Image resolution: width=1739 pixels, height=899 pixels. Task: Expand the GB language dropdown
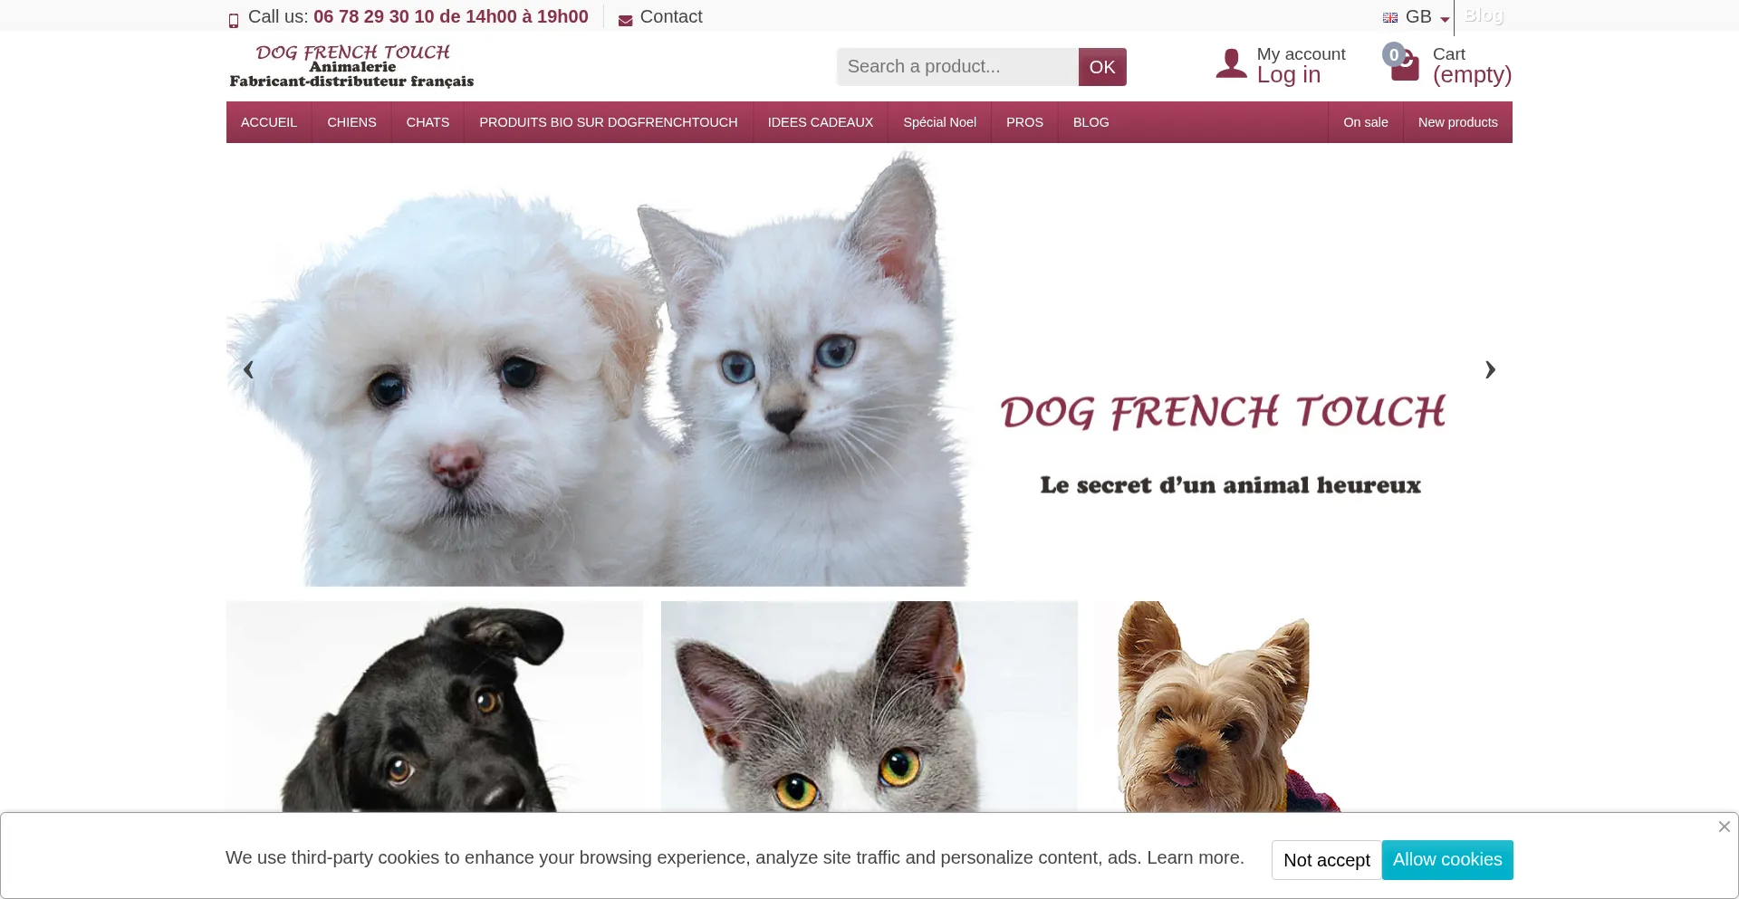(x=1417, y=17)
